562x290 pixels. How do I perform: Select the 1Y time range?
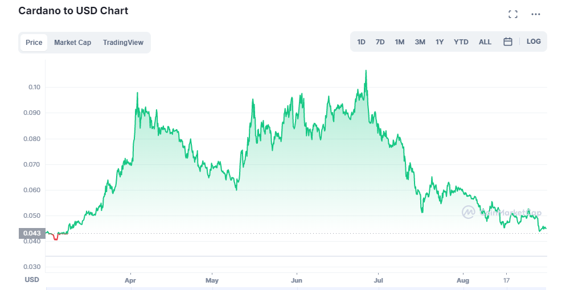coord(440,42)
